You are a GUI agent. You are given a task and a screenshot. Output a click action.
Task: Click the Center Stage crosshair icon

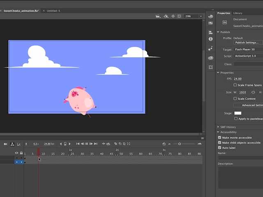[173, 16]
